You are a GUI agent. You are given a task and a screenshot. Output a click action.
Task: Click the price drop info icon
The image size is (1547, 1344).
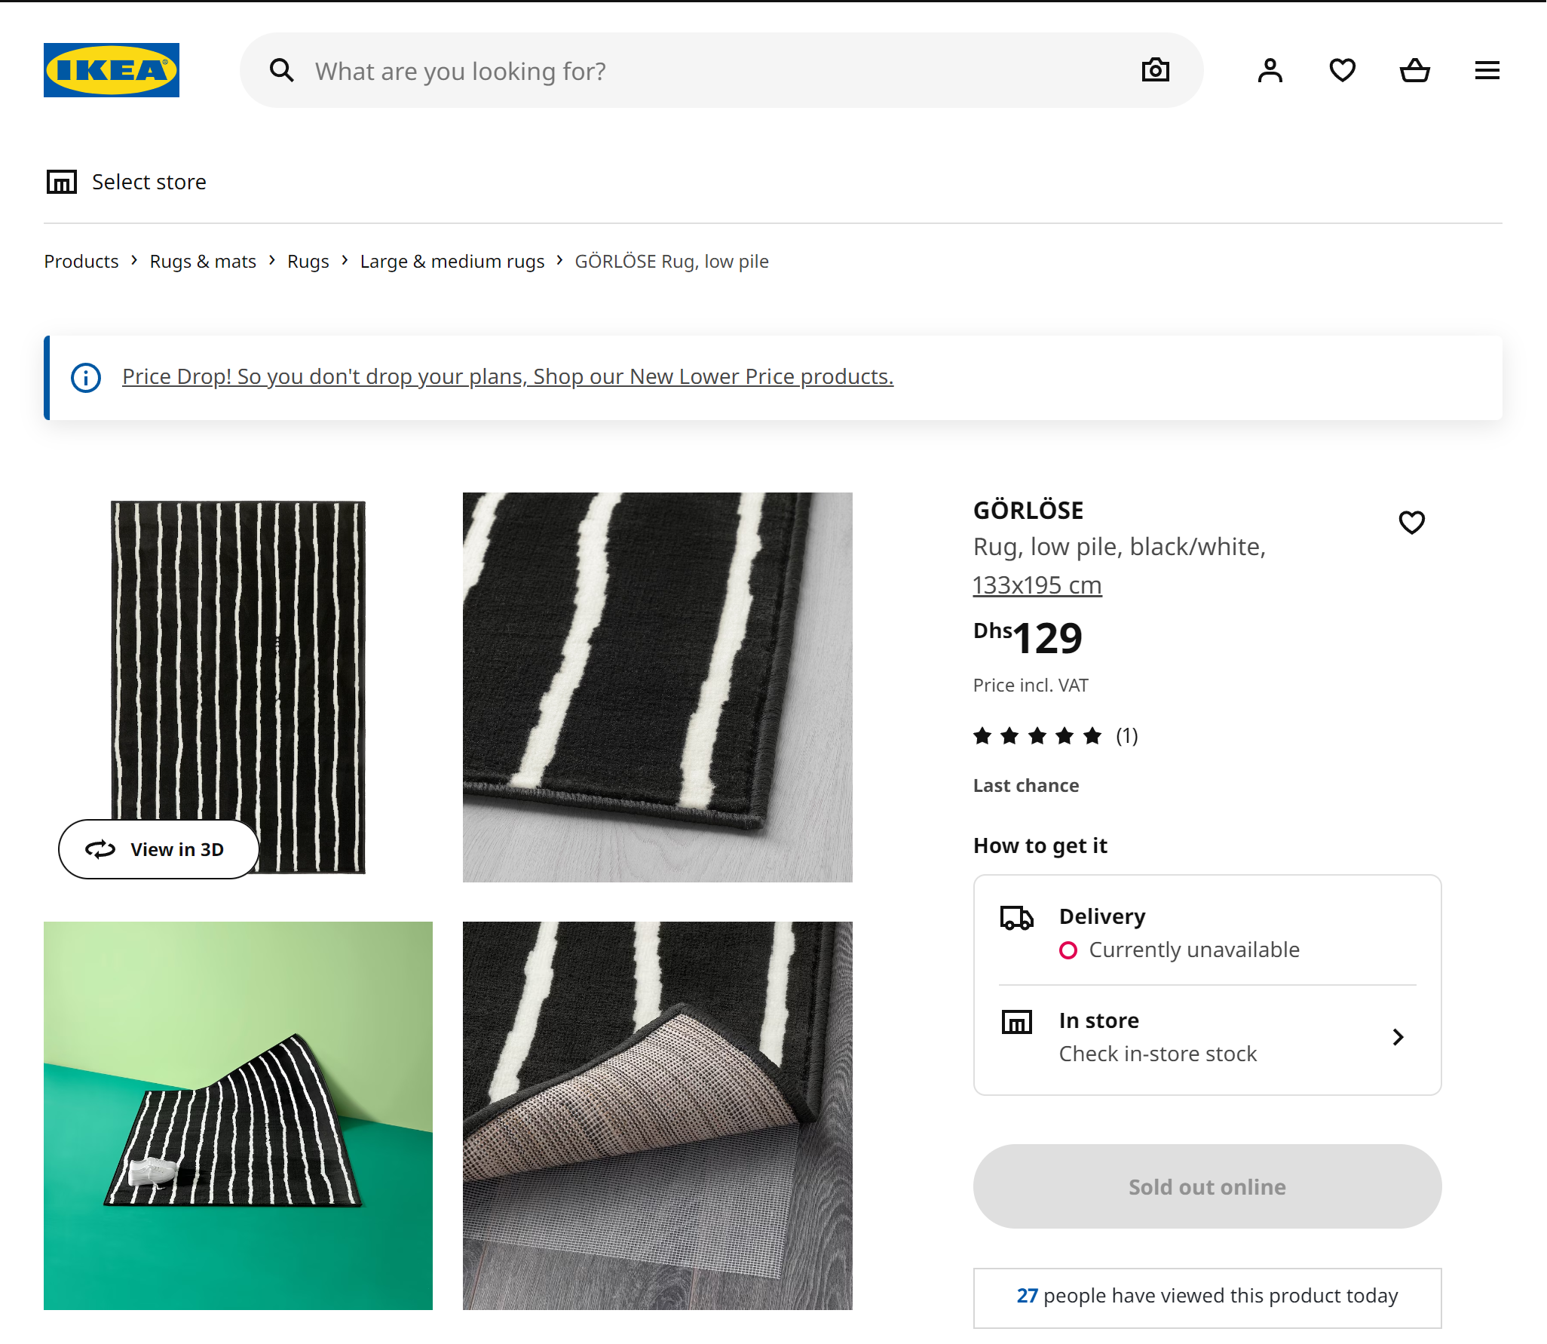click(x=86, y=377)
